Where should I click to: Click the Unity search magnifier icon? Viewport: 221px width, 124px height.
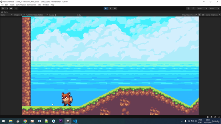coord(193,8)
